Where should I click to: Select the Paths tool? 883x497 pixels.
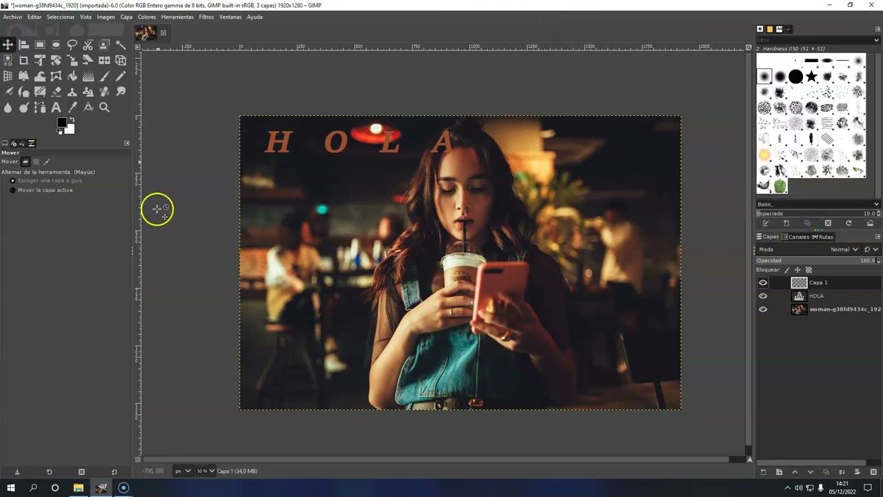click(40, 108)
